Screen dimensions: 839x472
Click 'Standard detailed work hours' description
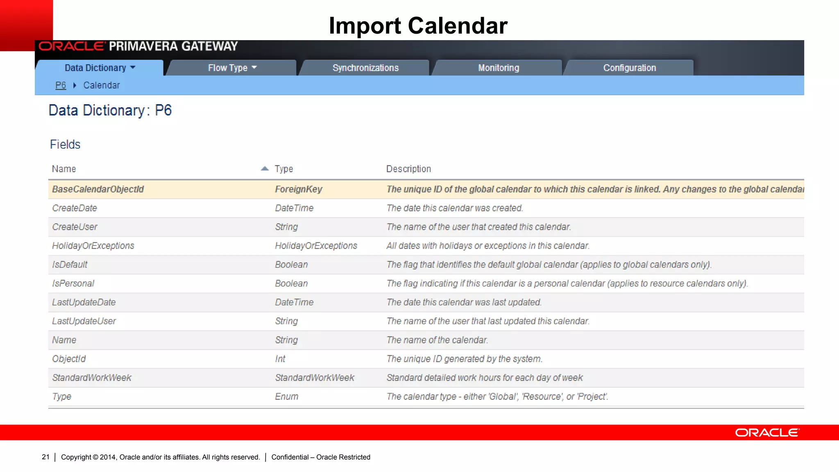pyautogui.click(x=485, y=378)
